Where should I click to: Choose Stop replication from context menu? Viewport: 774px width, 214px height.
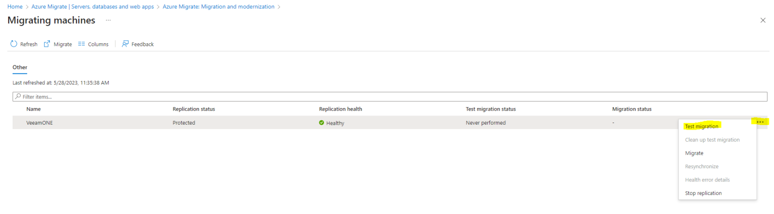[x=703, y=193]
